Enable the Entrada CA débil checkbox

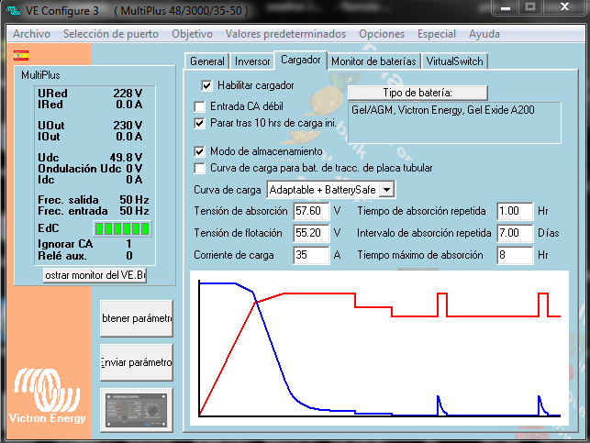coord(199,106)
